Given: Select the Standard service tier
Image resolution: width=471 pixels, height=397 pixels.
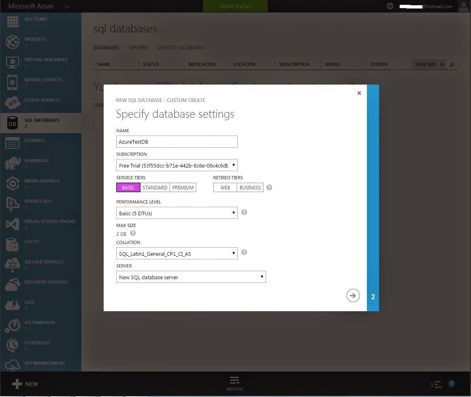Looking at the screenshot, I should click(155, 187).
